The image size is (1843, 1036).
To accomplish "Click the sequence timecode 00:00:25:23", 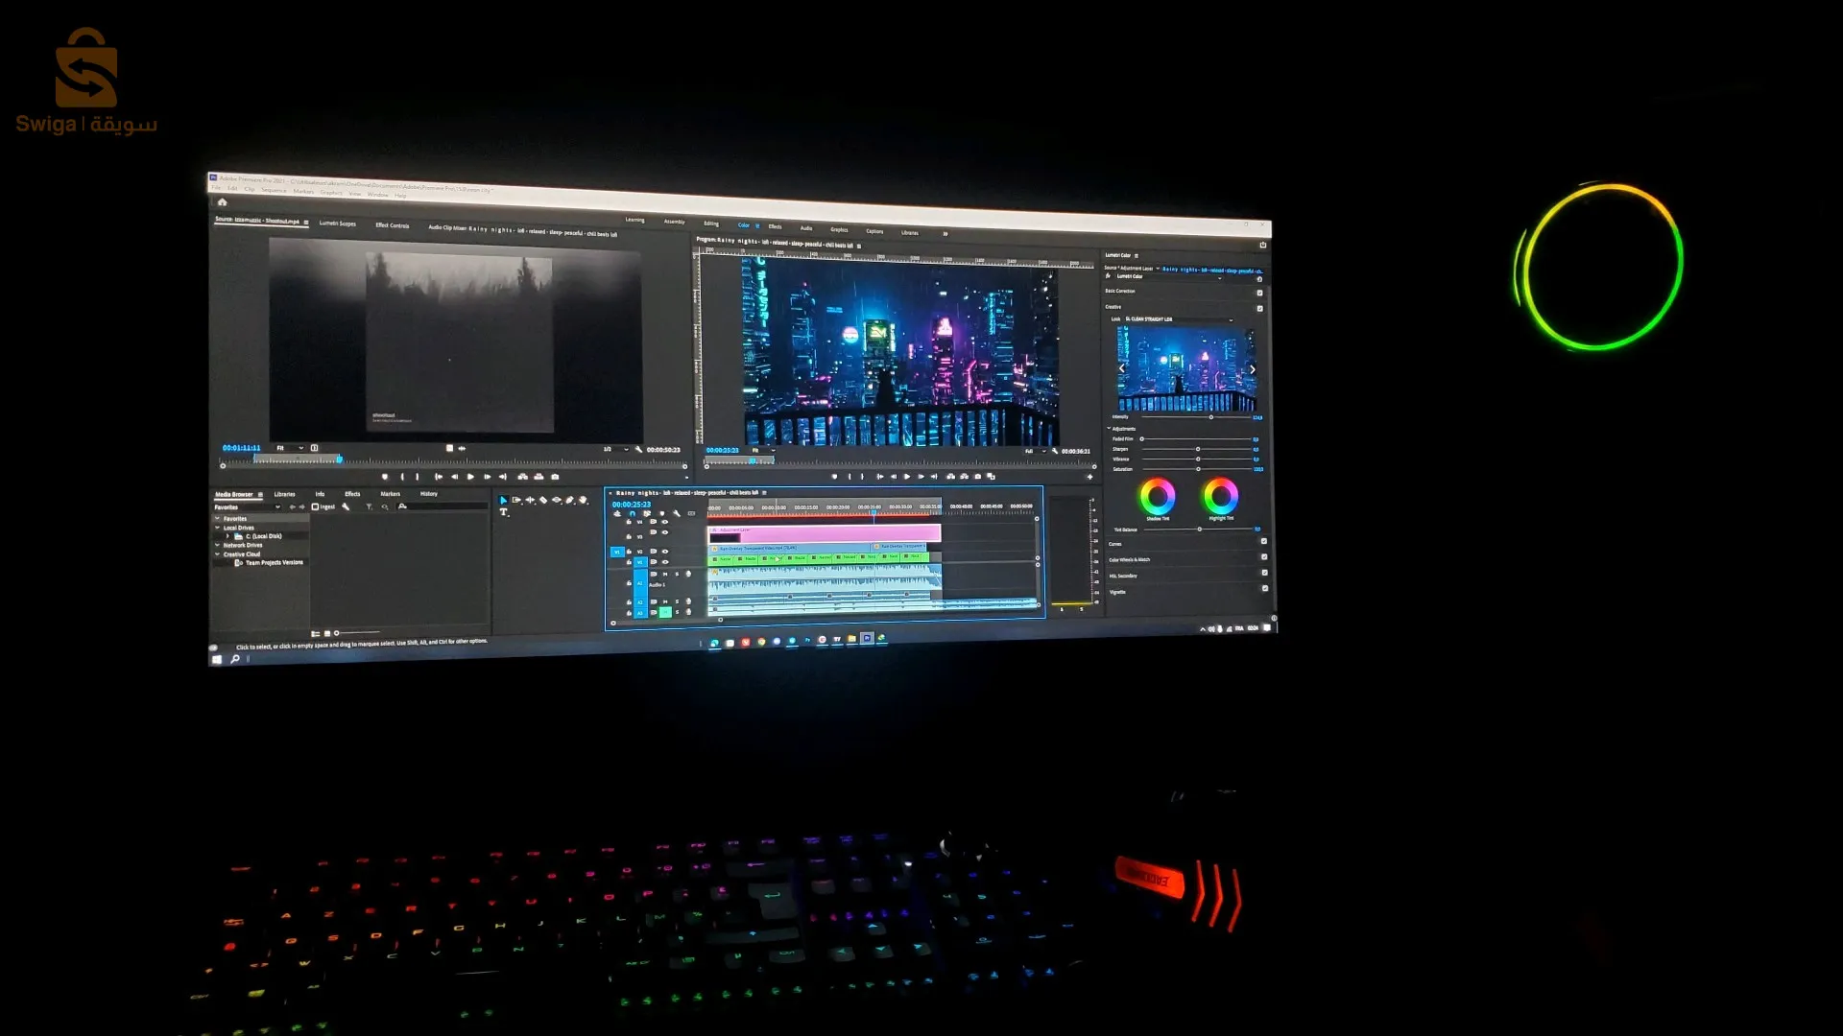I will pos(632,505).
